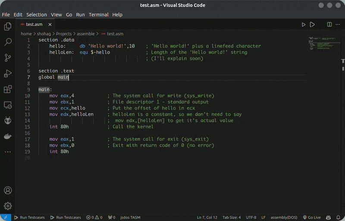Open the Search view icon
This screenshot has height=221, width=345.
[x=7, y=42]
